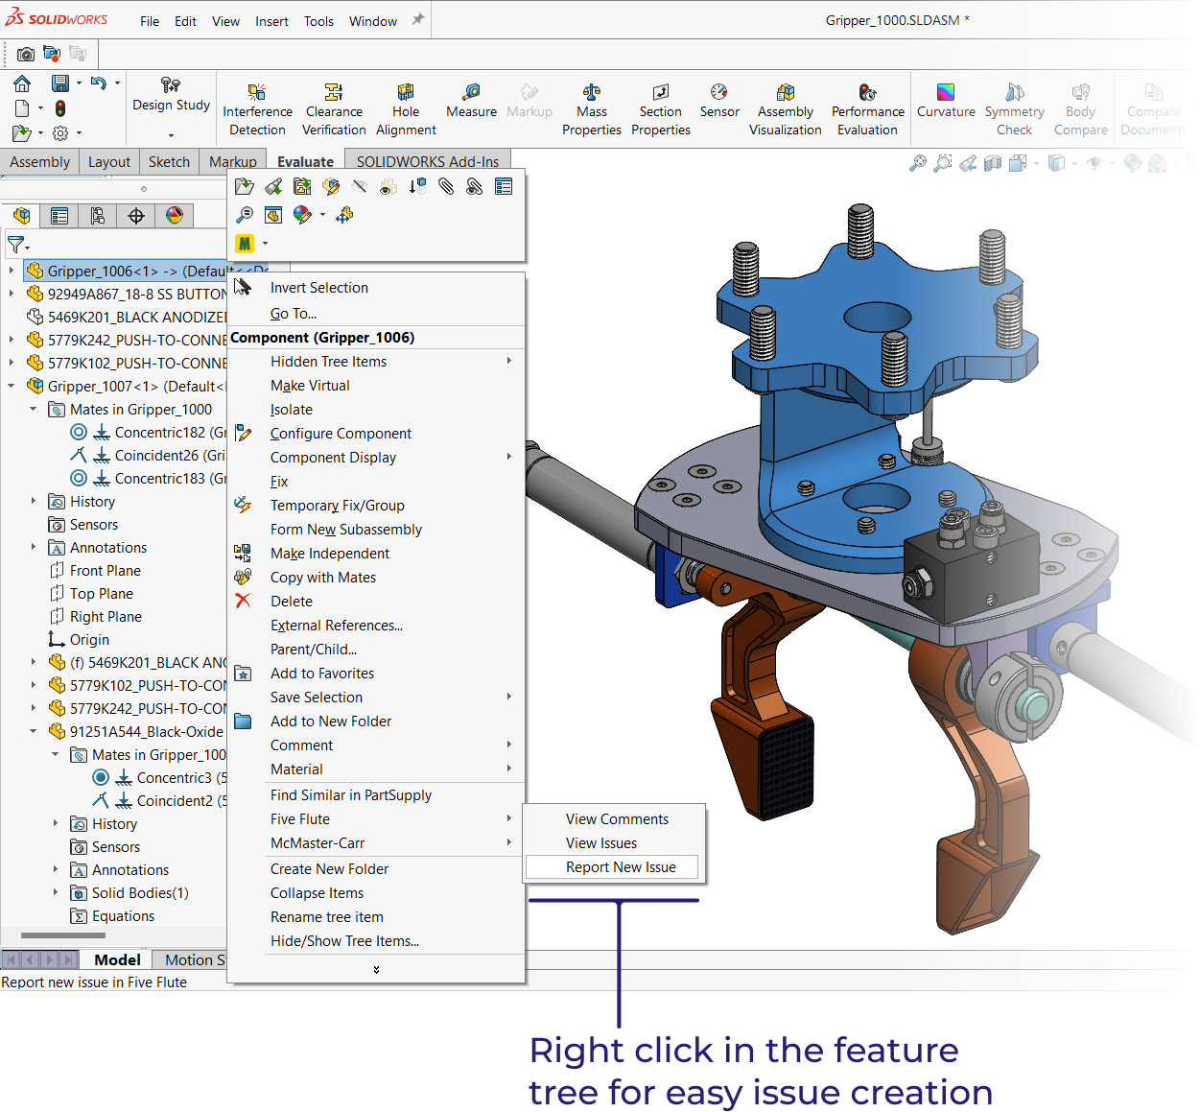
Task: Open the DisplayManager color-ball tab
Action: (x=175, y=216)
